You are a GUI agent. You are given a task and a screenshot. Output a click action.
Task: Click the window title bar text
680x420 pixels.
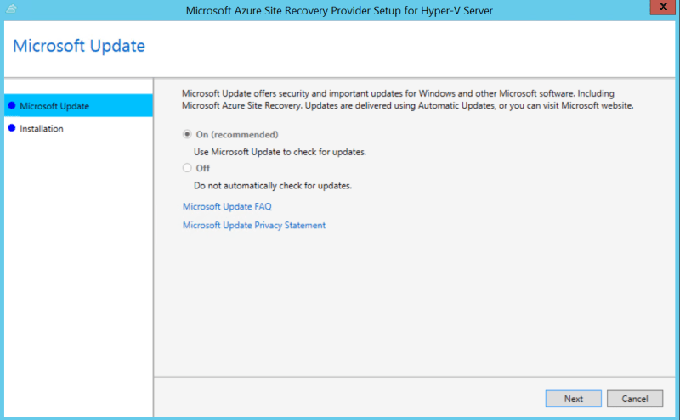click(339, 10)
